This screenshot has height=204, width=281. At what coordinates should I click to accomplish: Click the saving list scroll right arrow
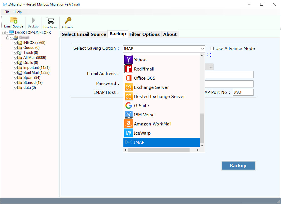(x=198, y=150)
